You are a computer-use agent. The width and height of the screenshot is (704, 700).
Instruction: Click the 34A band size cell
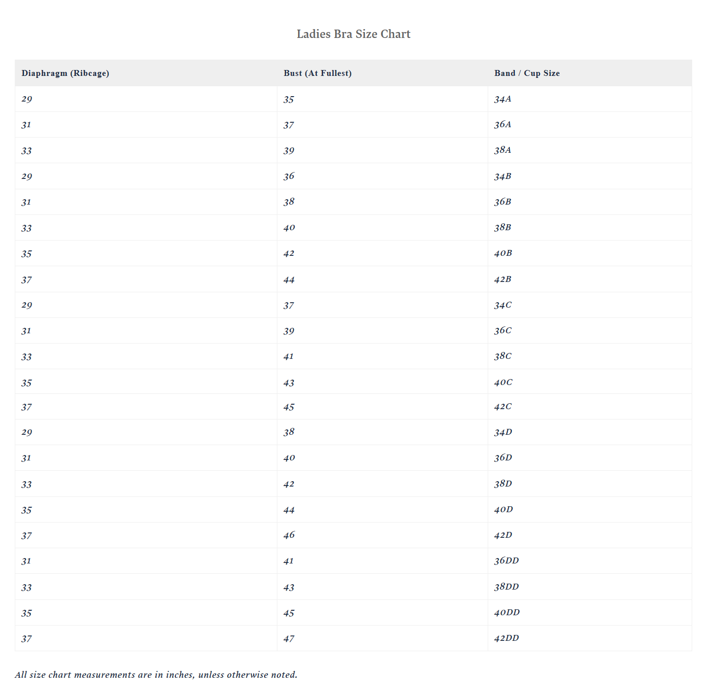pos(590,99)
